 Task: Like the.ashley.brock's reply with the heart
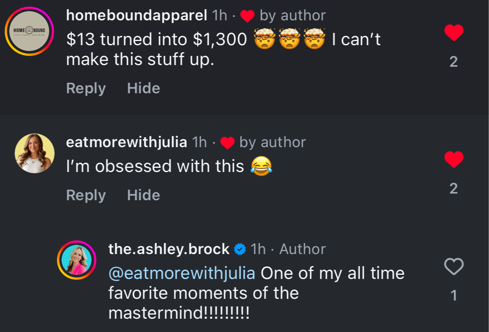pyautogui.click(x=454, y=267)
